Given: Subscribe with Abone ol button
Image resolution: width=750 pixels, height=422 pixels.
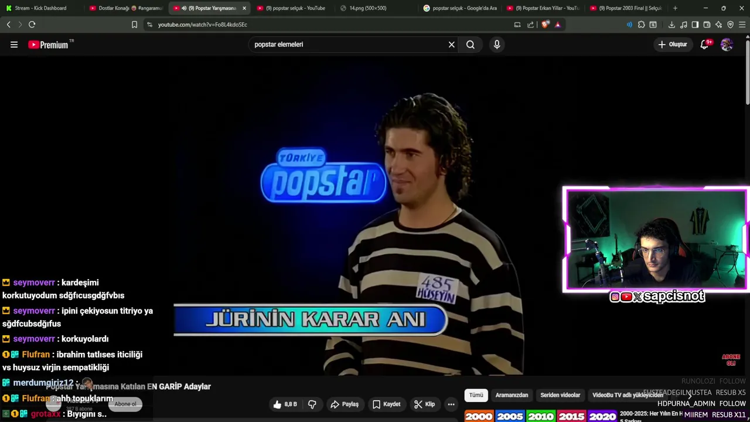Looking at the screenshot, I should (x=125, y=404).
